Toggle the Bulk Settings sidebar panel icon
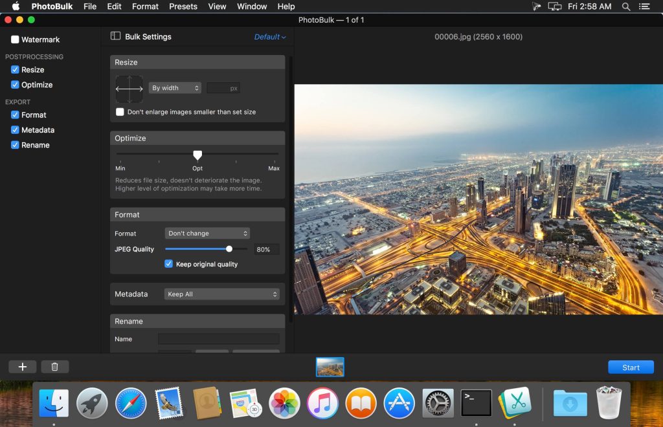663x427 pixels. (x=115, y=36)
